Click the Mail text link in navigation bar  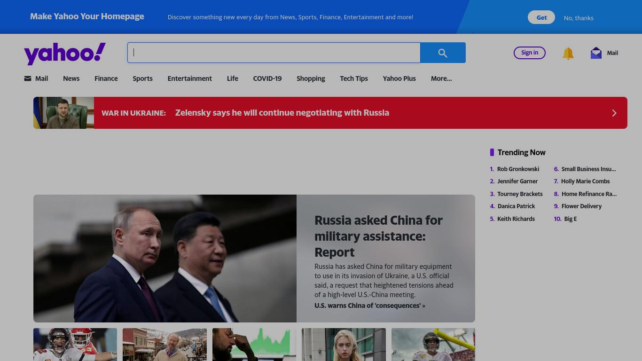pyautogui.click(x=41, y=78)
